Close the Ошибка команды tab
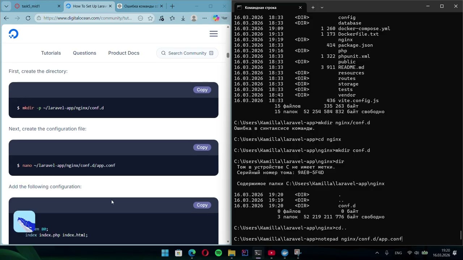Screen dimensions: 463x260 point(161,6)
